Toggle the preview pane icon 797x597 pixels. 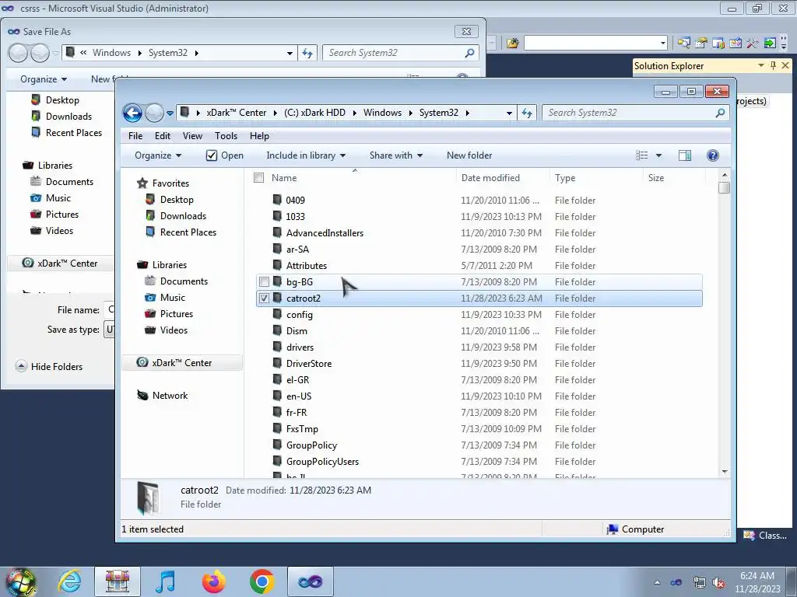point(685,155)
